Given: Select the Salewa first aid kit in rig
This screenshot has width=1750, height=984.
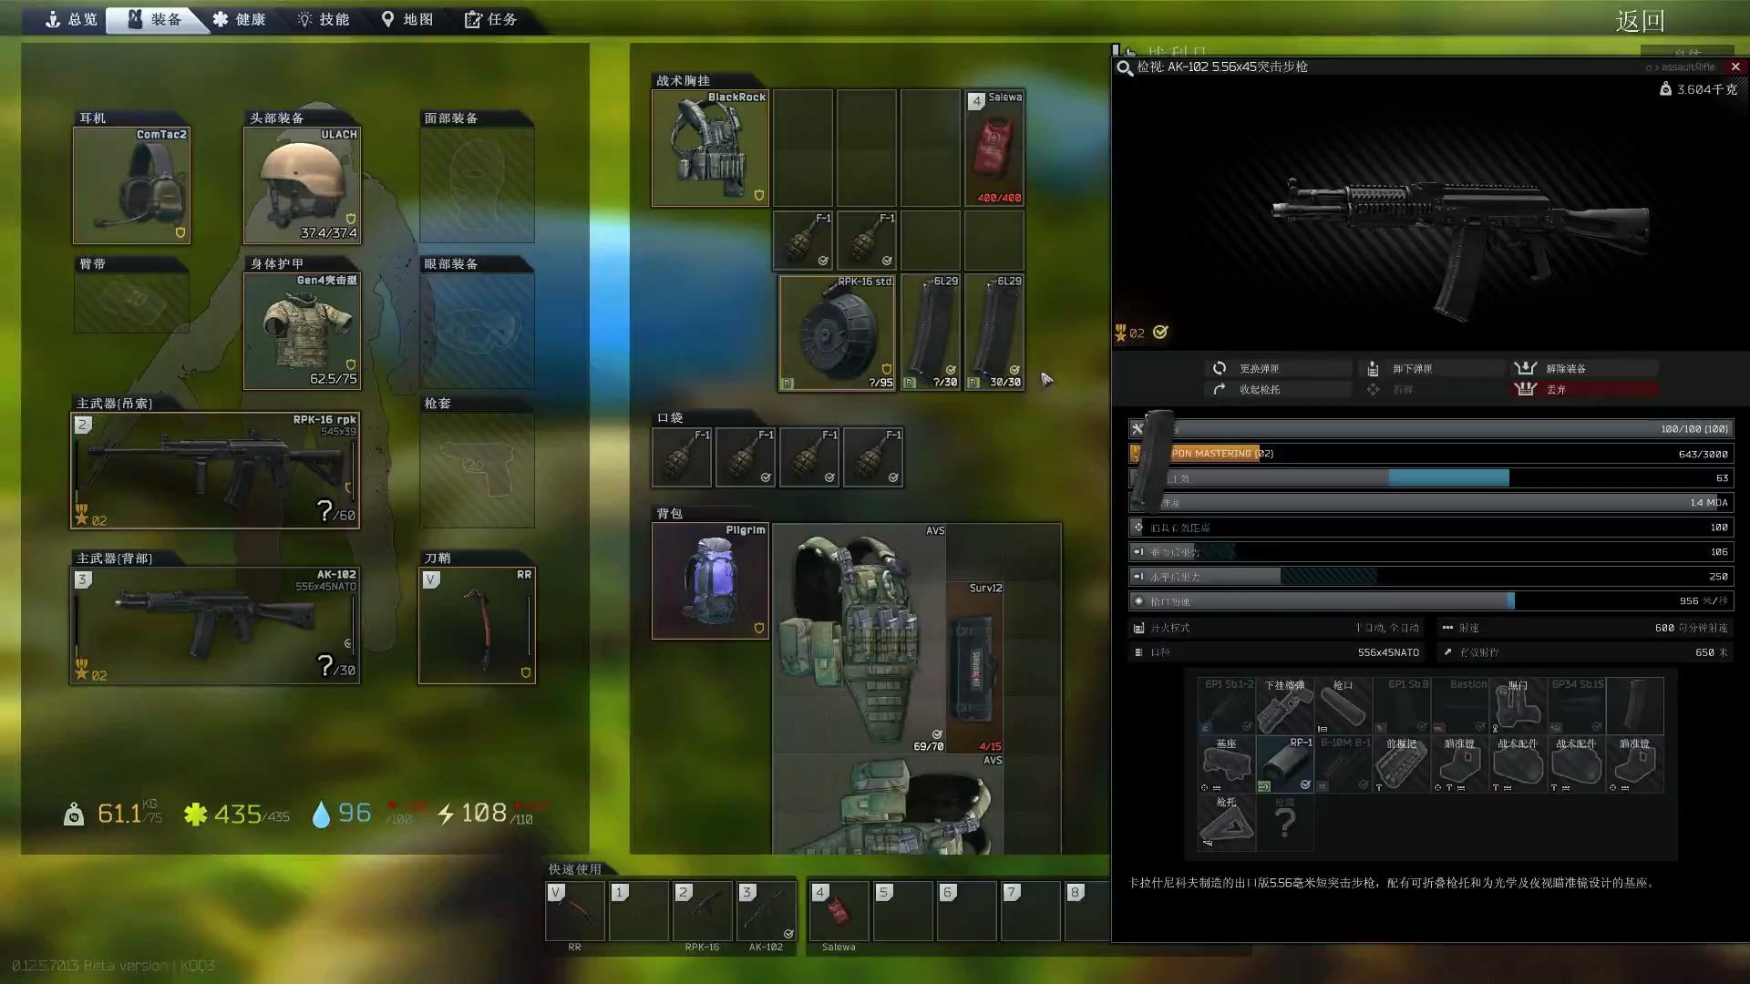Looking at the screenshot, I should tap(994, 148).
